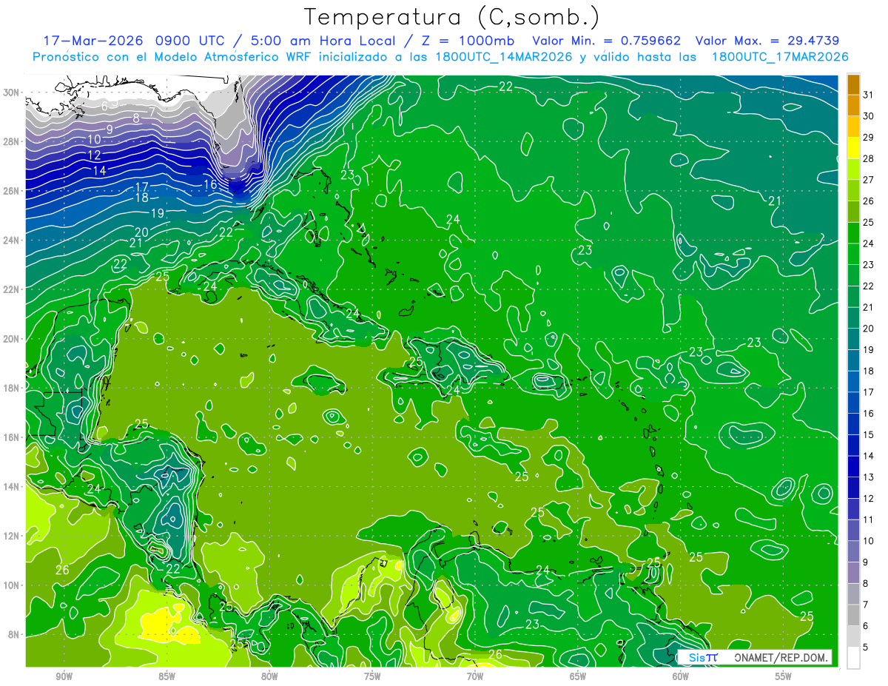Click the 14N latitude axis label
The image size is (888, 686).
pyautogui.click(x=13, y=486)
